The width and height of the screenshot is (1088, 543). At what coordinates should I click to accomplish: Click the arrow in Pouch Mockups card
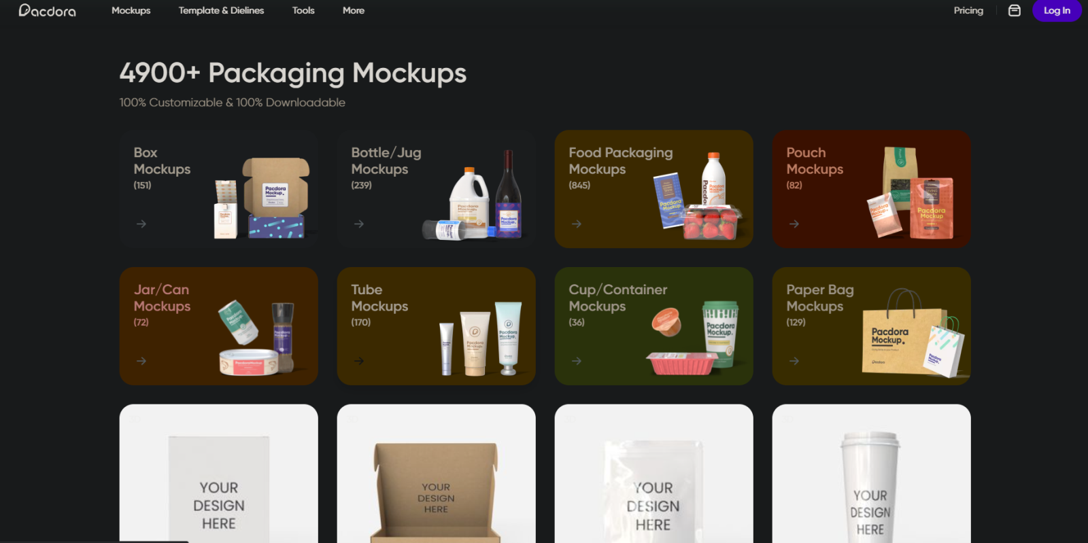tap(794, 224)
